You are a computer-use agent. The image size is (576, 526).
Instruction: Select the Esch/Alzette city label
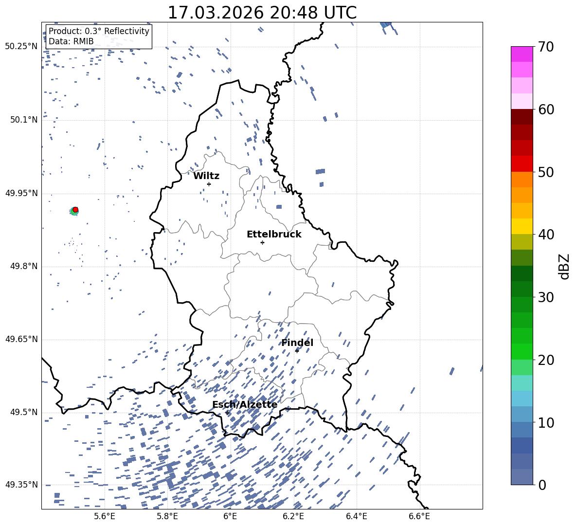coord(245,404)
